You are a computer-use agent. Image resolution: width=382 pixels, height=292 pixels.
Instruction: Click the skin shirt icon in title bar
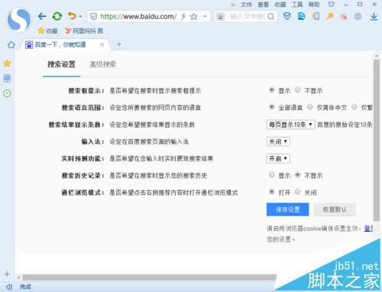click(x=331, y=5)
